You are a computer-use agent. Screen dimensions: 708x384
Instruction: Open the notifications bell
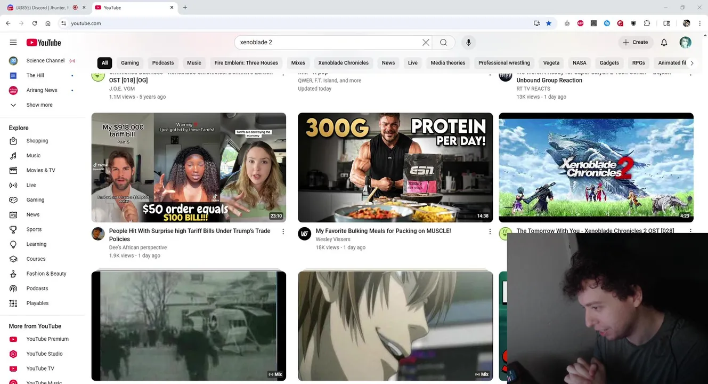664,43
